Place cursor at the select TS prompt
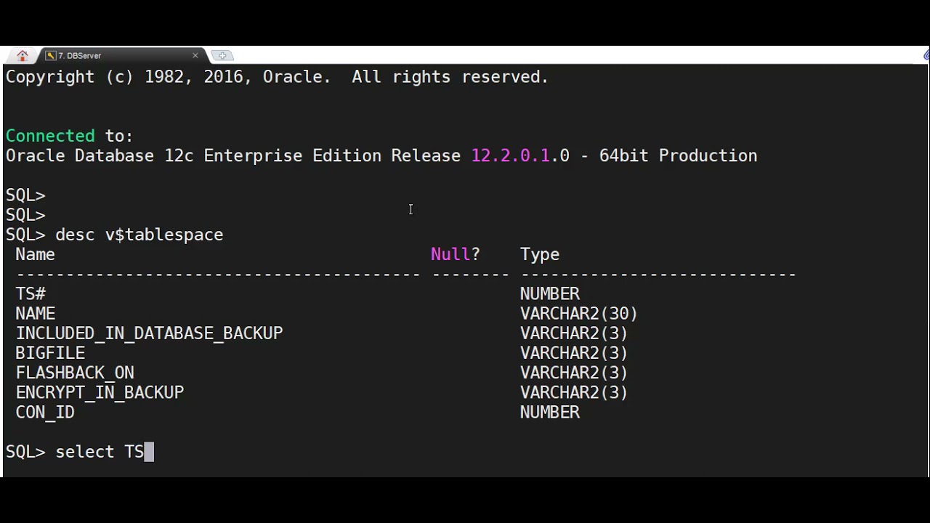This screenshot has width=930, height=523. click(149, 452)
